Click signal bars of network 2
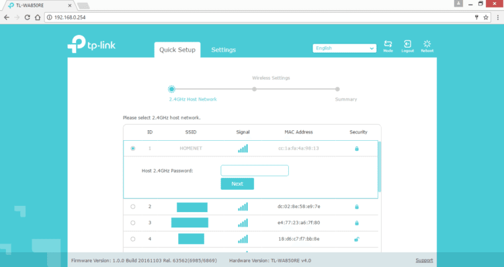The height and width of the screenshot is (267, 504). click(243, 207)
